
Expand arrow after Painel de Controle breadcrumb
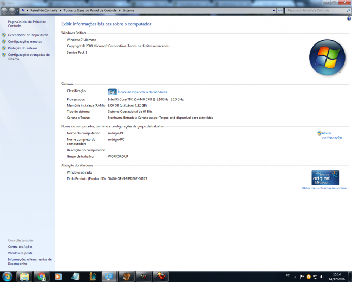(61, 10)
